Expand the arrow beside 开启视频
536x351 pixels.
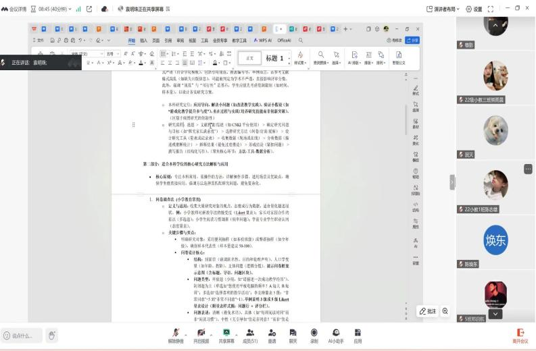210,331
